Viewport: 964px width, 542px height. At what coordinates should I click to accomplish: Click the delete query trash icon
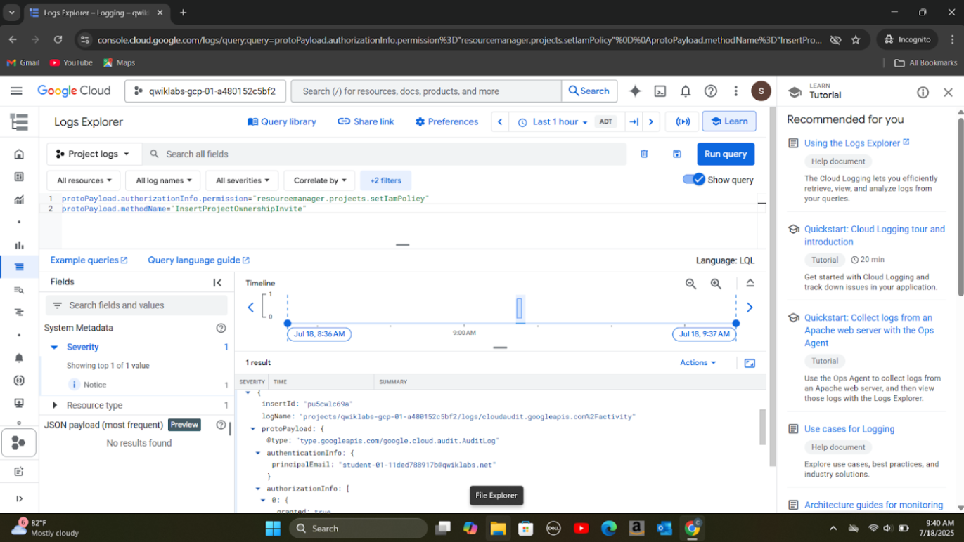(x=644, y=154)
